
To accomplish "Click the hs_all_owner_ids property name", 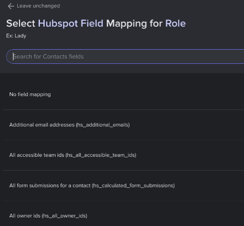I will [64, 216].
